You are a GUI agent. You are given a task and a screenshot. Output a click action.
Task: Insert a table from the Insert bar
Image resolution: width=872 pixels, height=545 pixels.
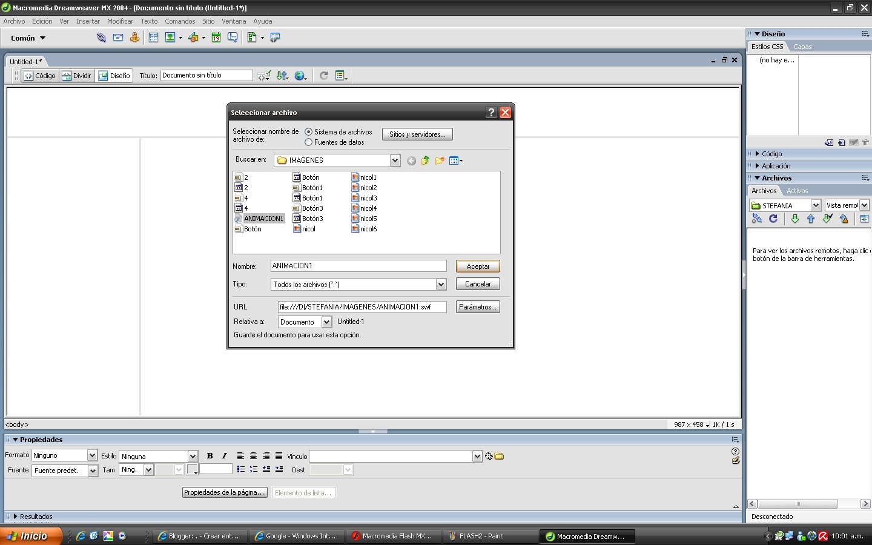154,38
